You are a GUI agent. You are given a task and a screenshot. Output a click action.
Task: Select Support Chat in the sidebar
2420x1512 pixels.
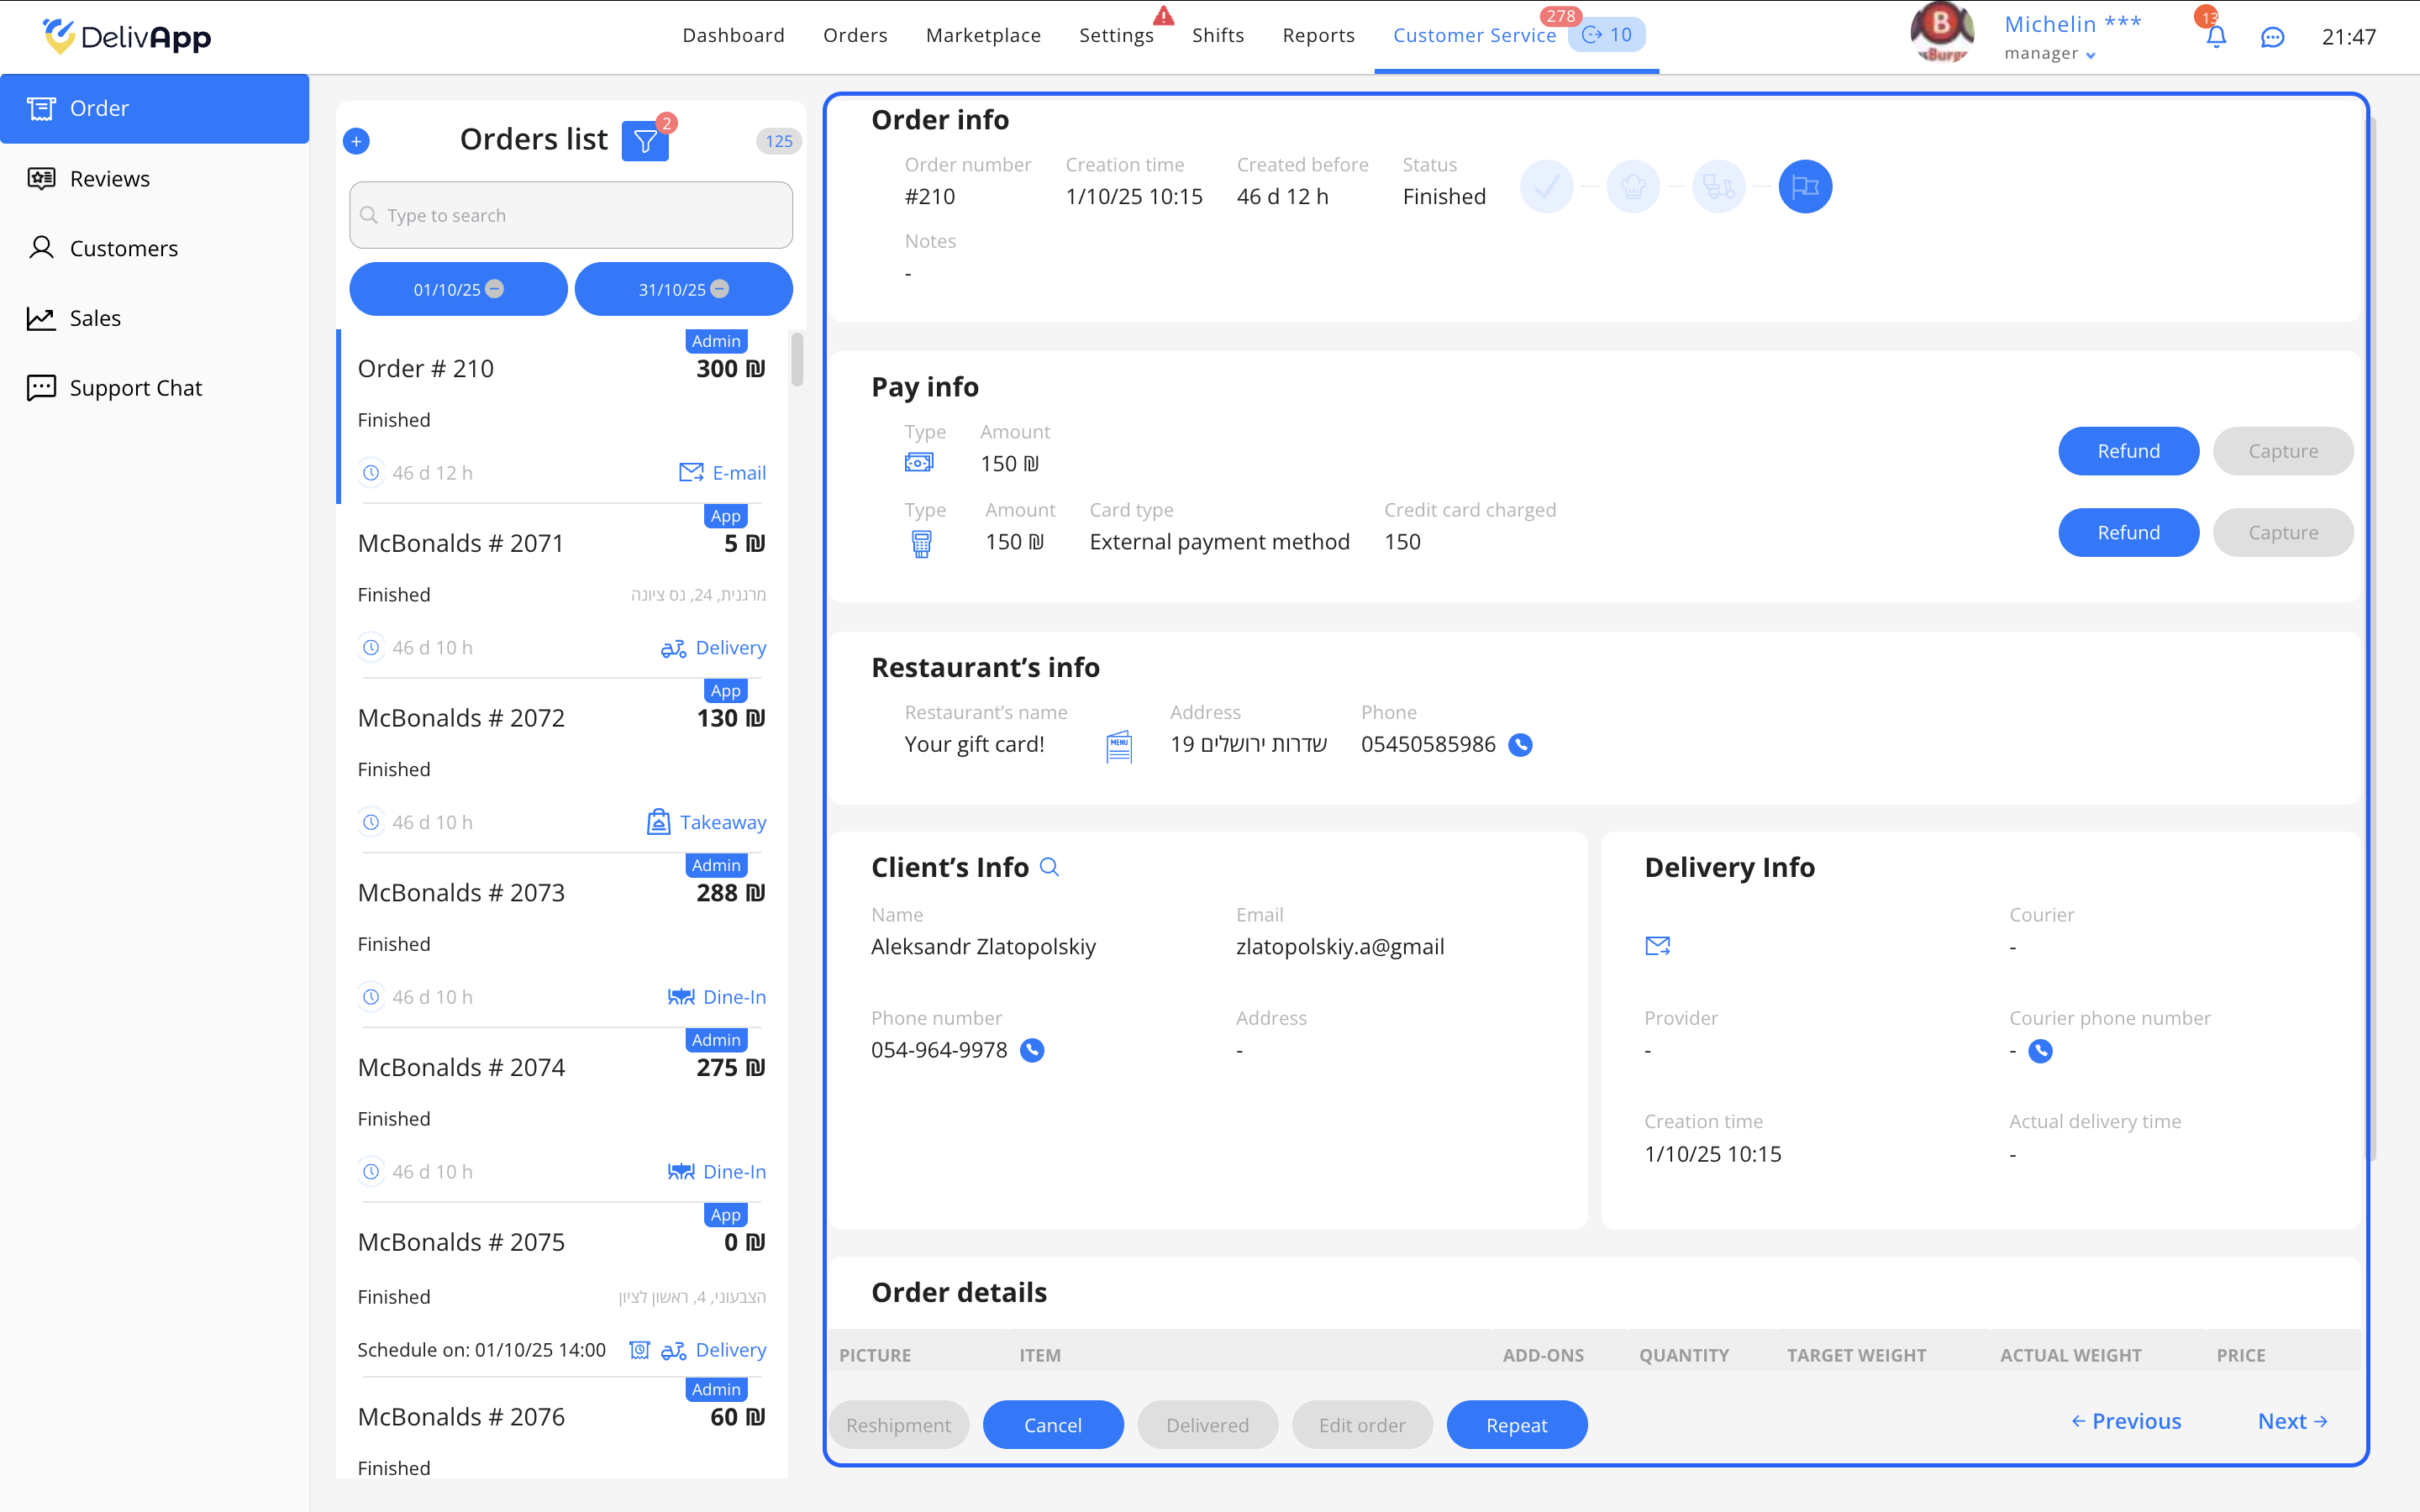pyautogui.click(x=135, y=388)
